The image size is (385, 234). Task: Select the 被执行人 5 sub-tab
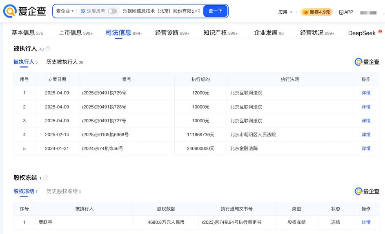click(26, 62)
